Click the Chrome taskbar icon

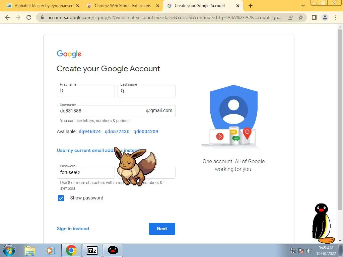(71, 250)
